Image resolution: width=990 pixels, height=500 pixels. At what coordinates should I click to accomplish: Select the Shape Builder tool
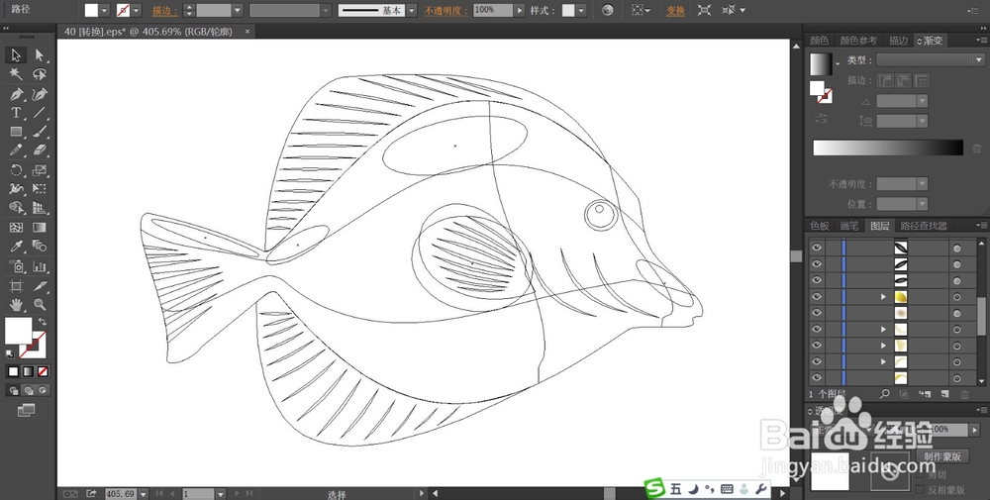[16, 208]
